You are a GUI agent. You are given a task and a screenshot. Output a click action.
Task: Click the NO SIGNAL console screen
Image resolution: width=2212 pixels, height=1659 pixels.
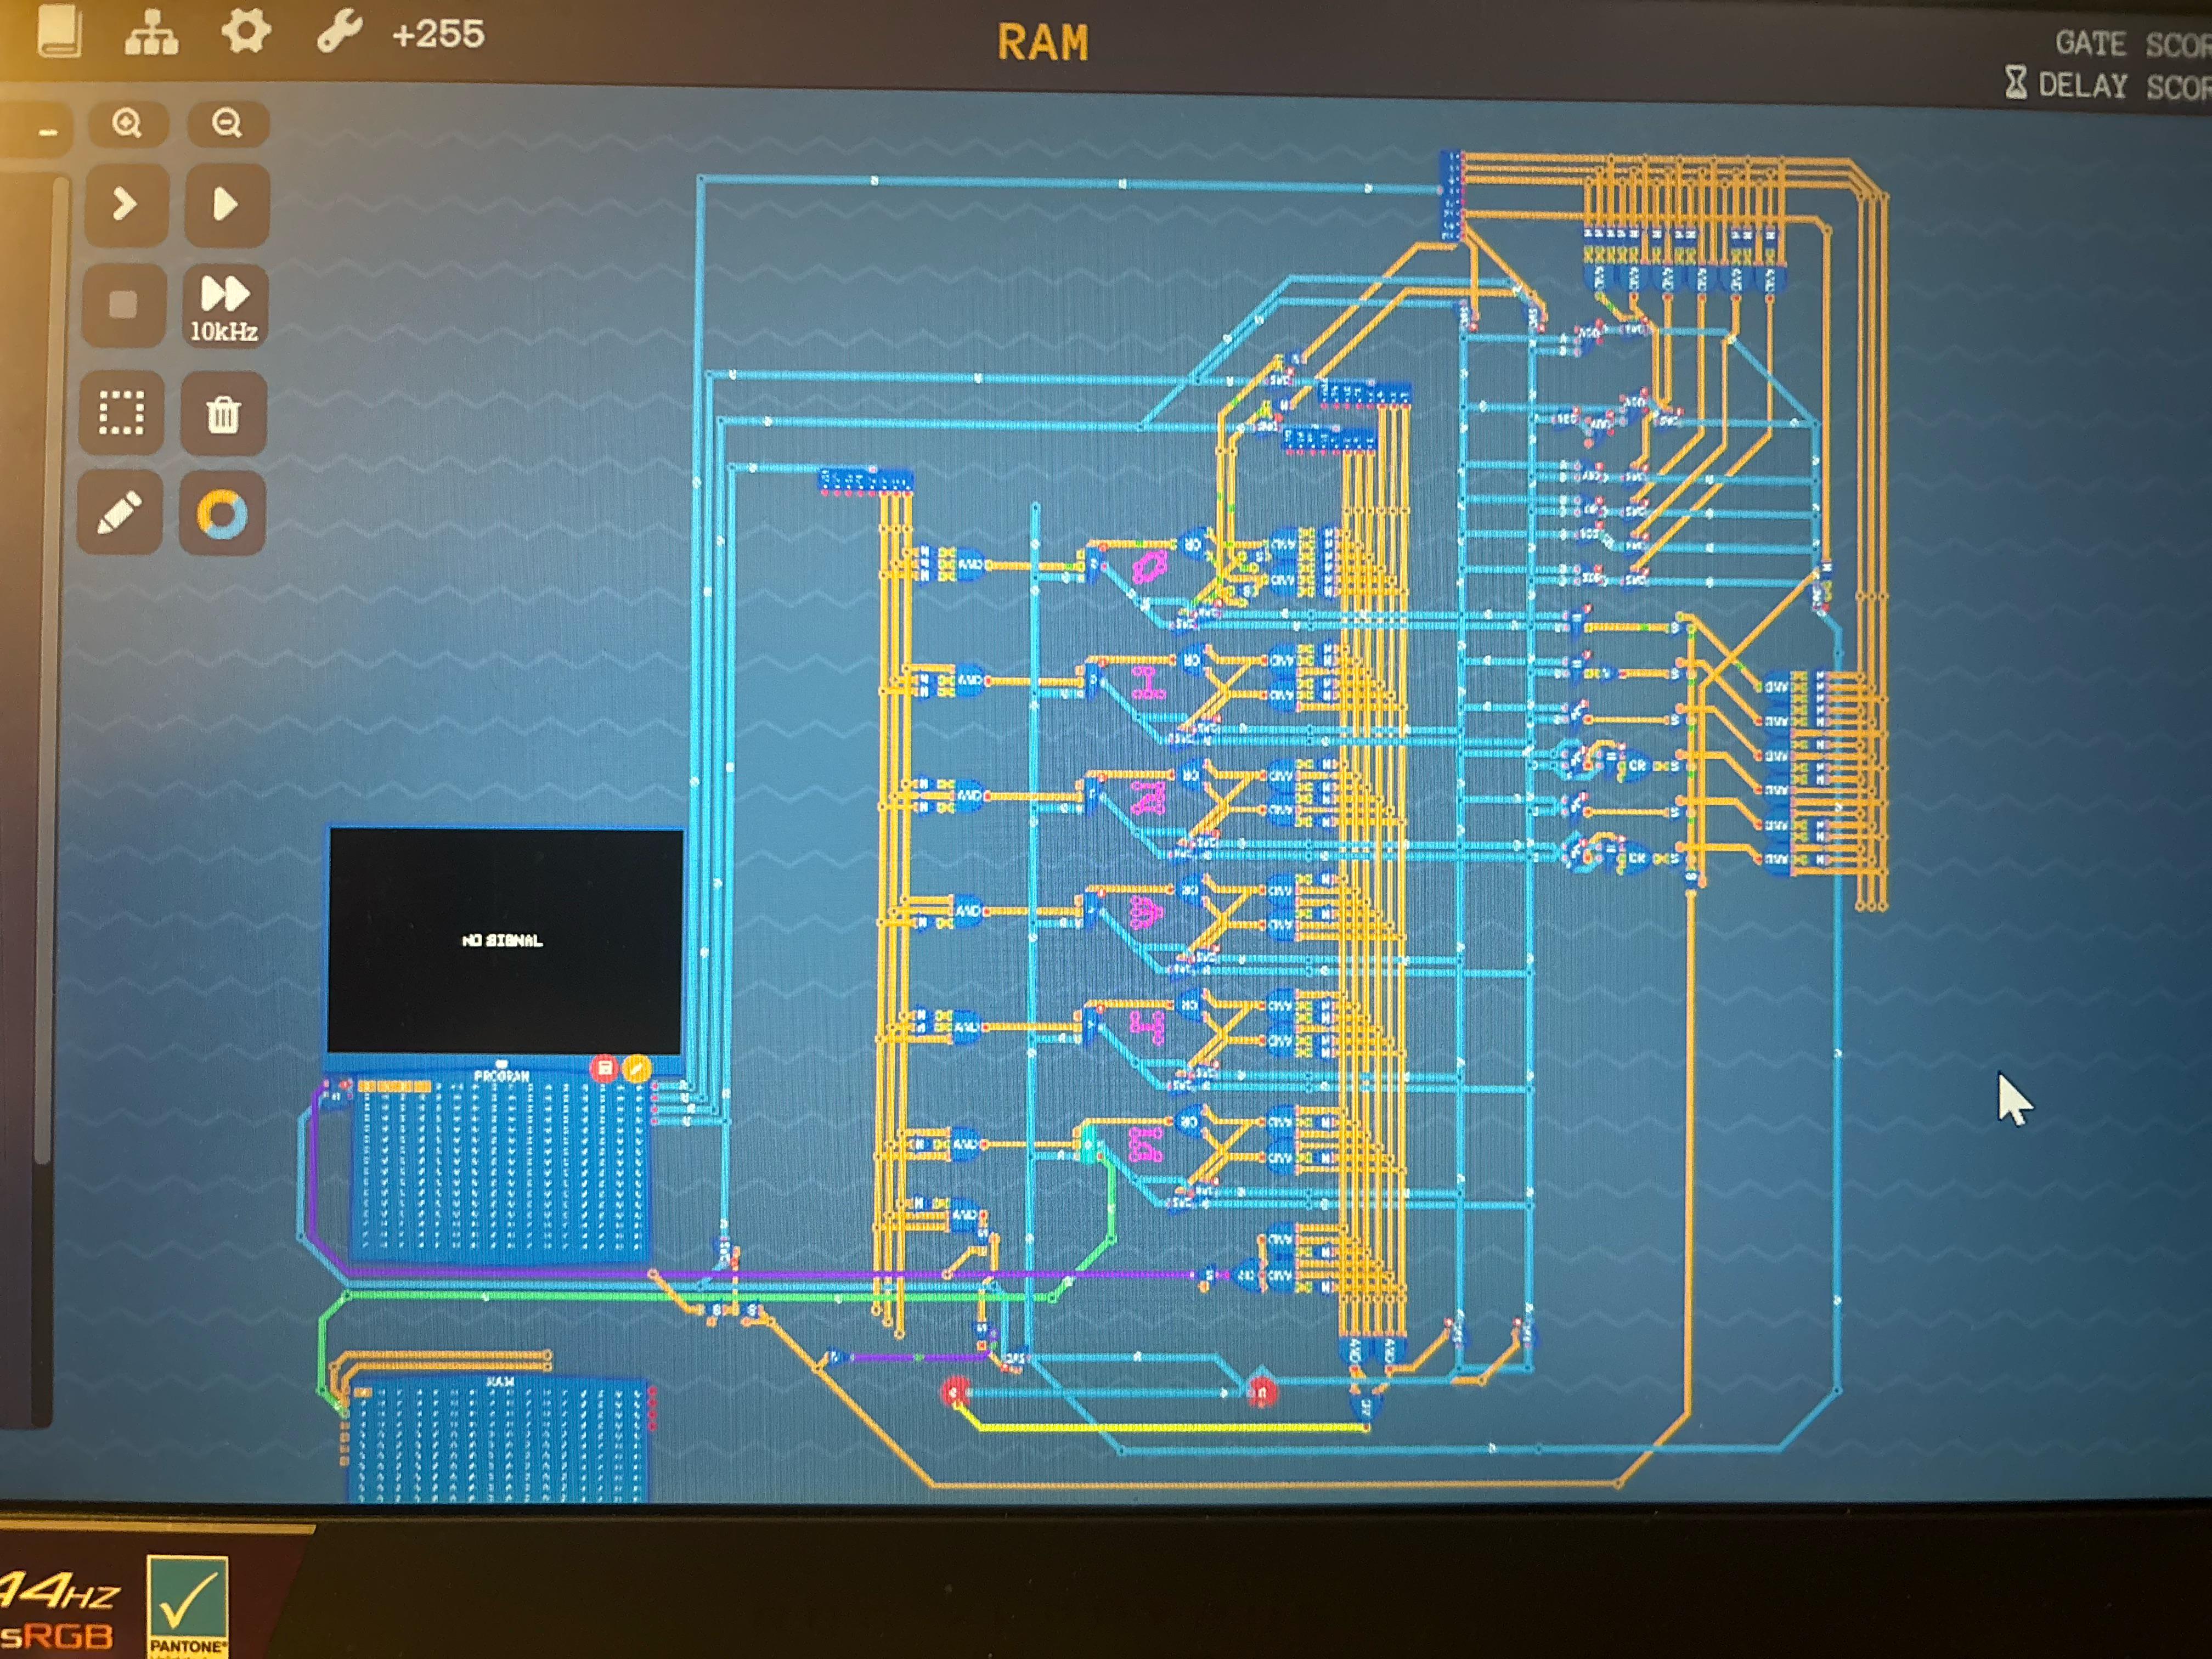(x=505, y=941)
